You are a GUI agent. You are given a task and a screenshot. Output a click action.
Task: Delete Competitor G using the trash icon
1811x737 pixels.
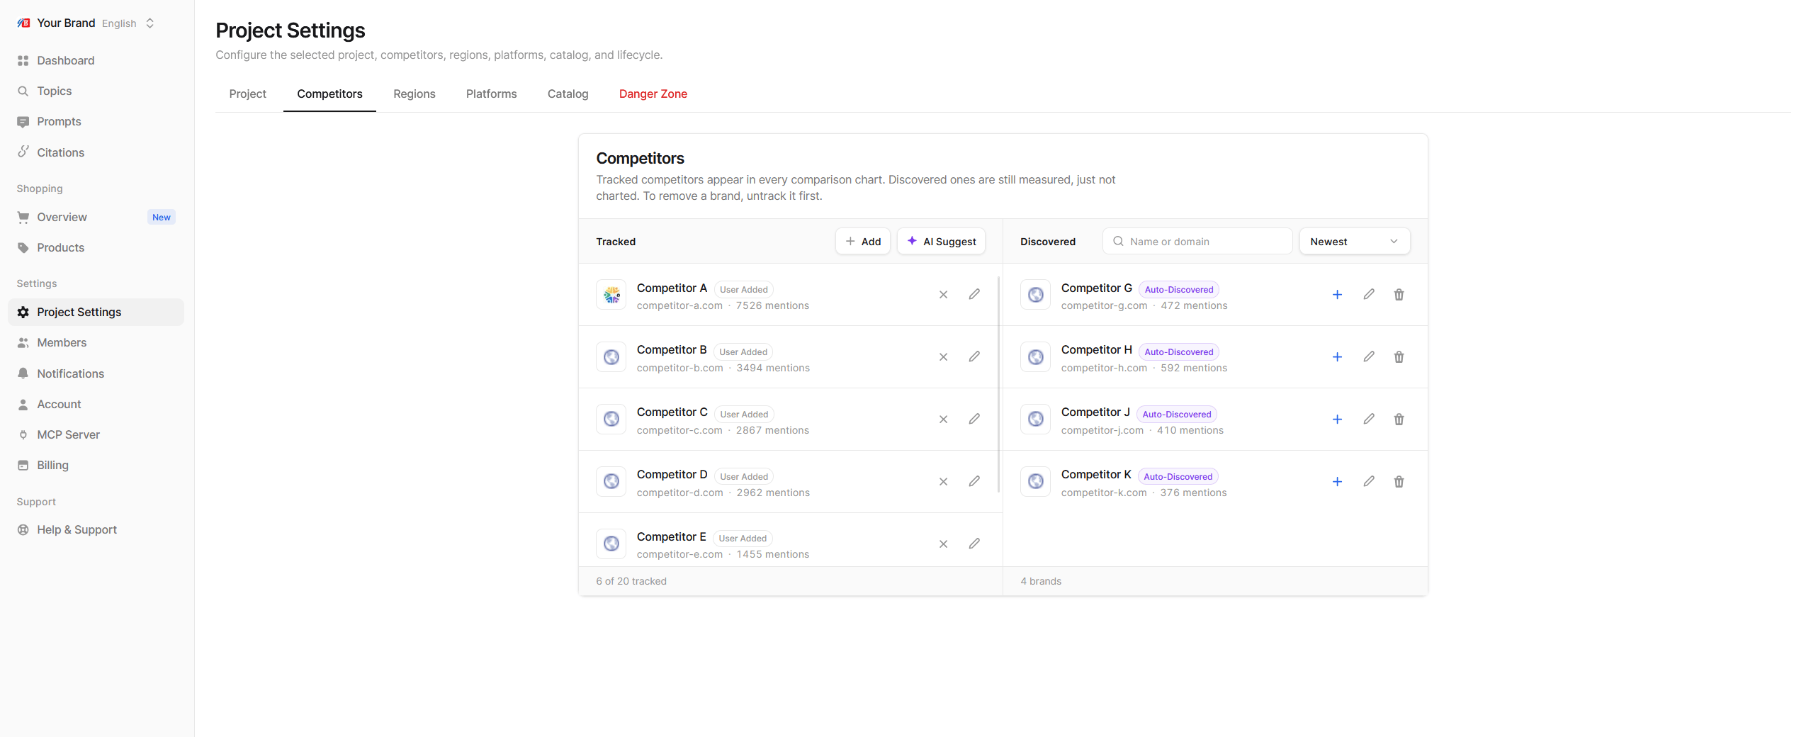[x=1399, y=295]
